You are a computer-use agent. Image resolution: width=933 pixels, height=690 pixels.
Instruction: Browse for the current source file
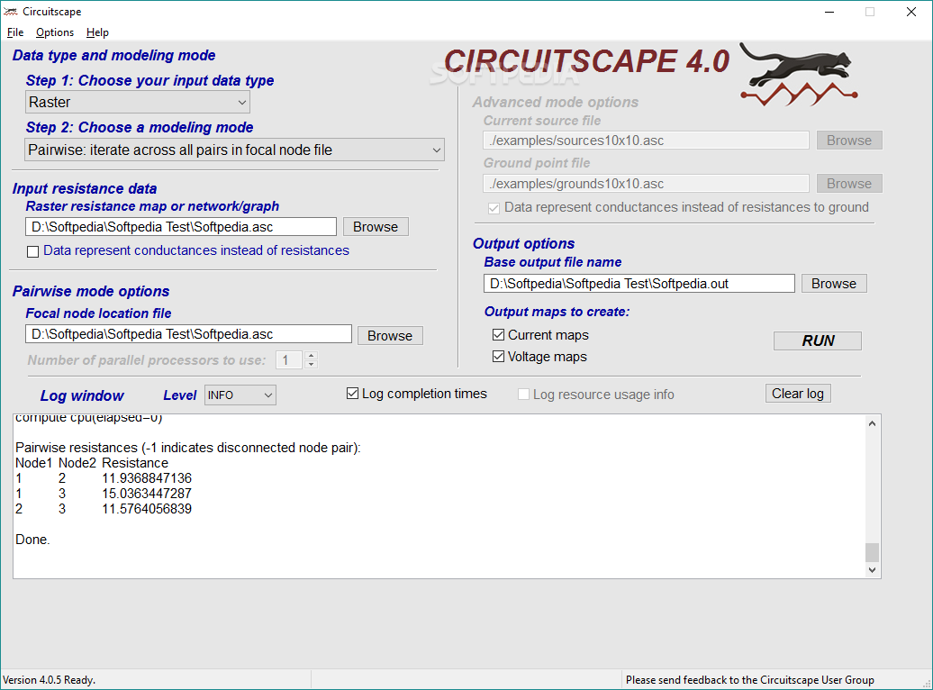[849, 141]
